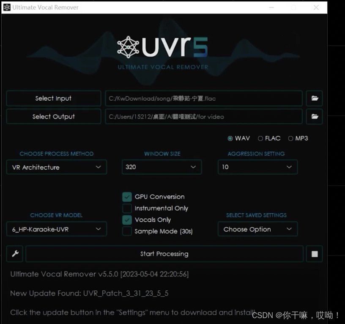Click Select Input button
The image size is (345, 324).
[x=53, y=98]
